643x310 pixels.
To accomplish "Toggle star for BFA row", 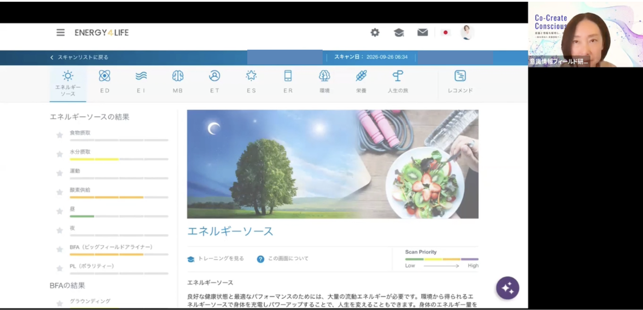I will pyautogui.click(x=60, y=249).
